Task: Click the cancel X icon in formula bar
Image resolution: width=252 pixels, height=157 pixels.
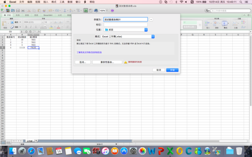Action: pos(26,32)
